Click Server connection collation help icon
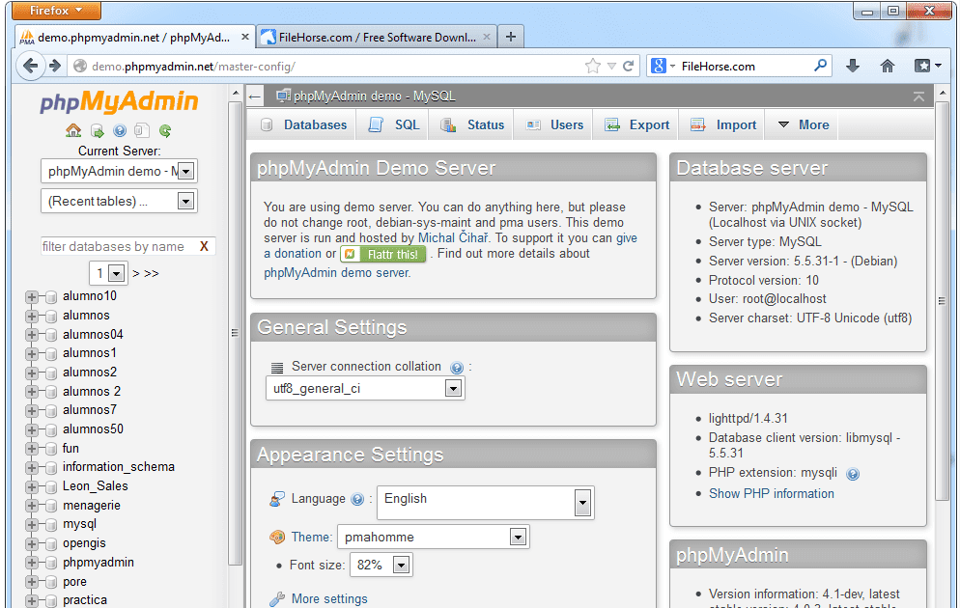 coord(457,368)
